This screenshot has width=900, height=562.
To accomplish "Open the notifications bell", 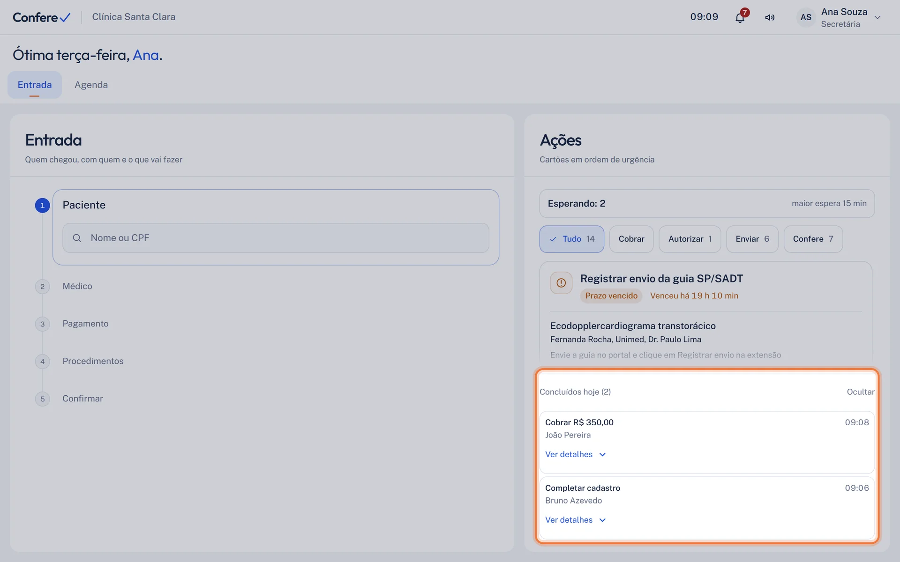I will tap(740, 18).
